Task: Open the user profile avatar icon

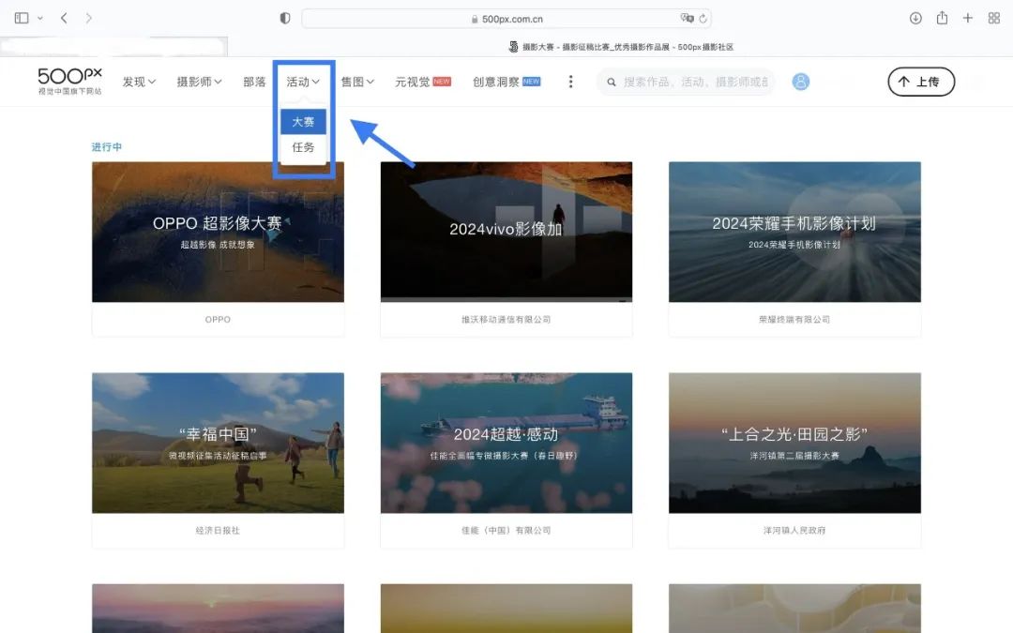Action: (800, 82)
